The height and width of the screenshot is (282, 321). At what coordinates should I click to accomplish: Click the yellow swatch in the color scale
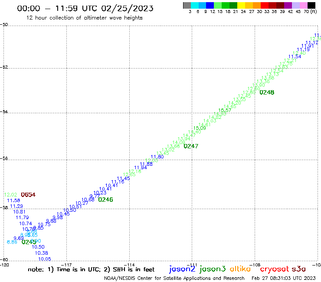241,5
